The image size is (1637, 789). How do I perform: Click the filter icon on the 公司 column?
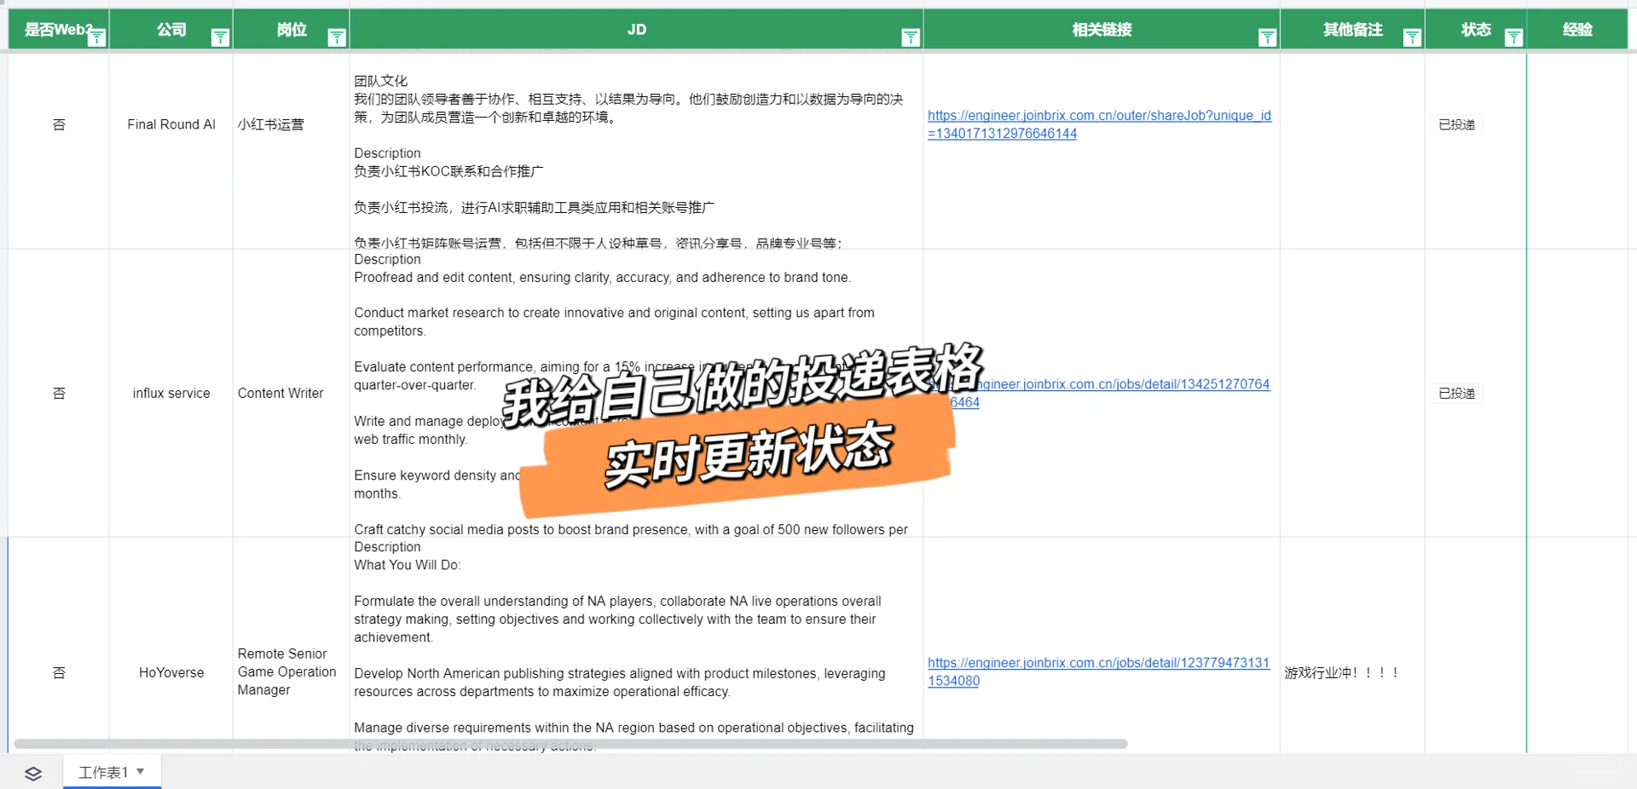coord(221,37)
